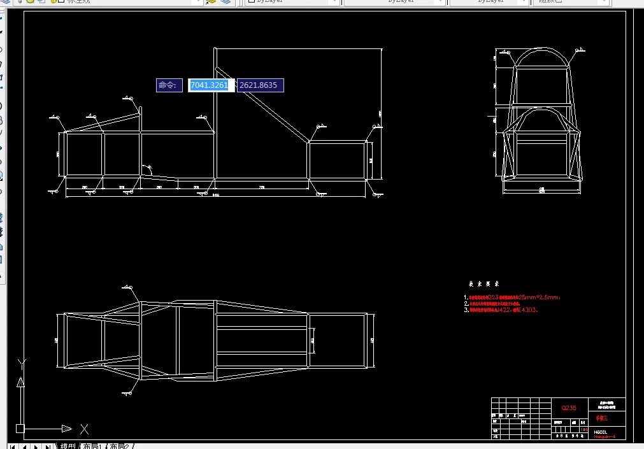This screenshot has width=644, height=449.
Task: Click the layer states manager icon
Action: click(225, 2)
